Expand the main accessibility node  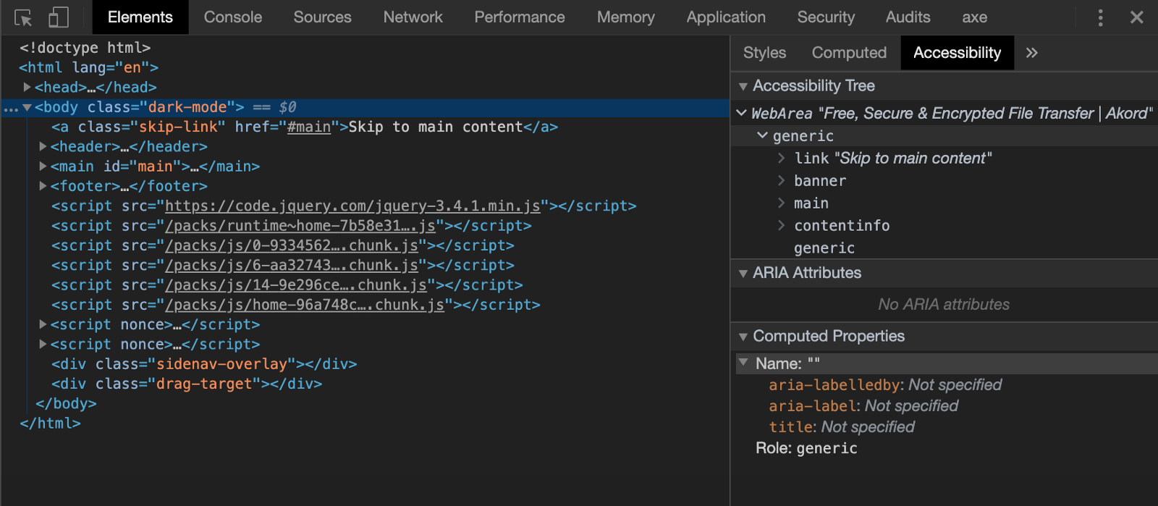(781, 203)
